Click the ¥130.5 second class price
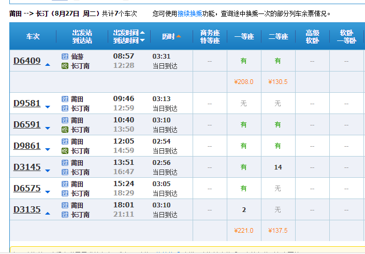The image size is (365, 254). tap(278, 82)
